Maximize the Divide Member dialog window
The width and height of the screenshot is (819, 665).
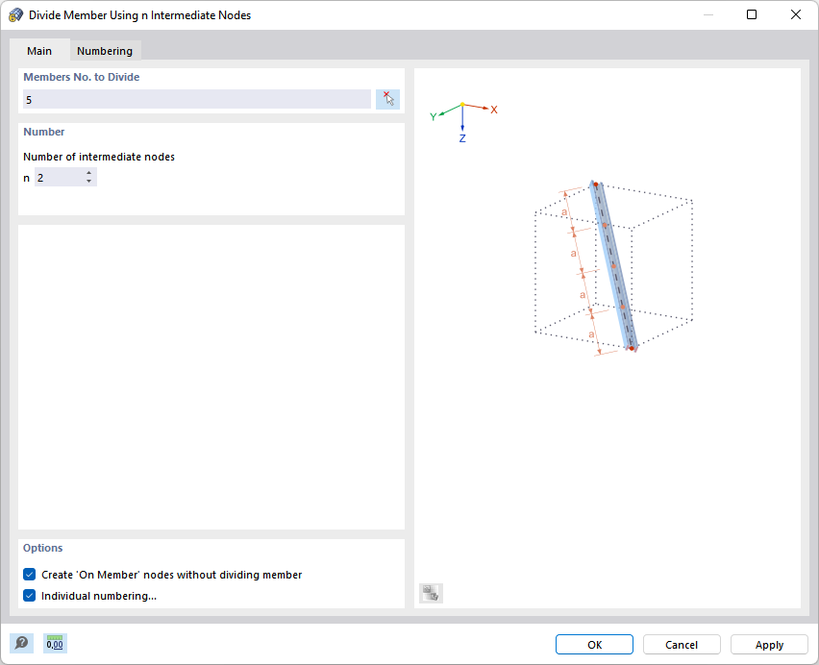(752, 14)
